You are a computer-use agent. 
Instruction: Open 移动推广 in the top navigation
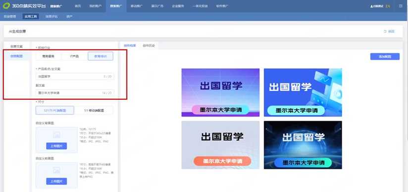(x=137, y=6)
